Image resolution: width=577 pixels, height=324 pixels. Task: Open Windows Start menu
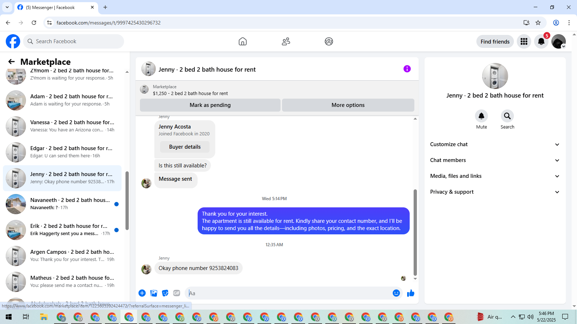(9, 317)
